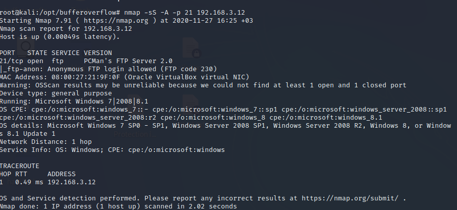Screen dimensions: 457x210
Task: Click the "Nmap done: 1 IP address" summary line
Action: point(119,206)
